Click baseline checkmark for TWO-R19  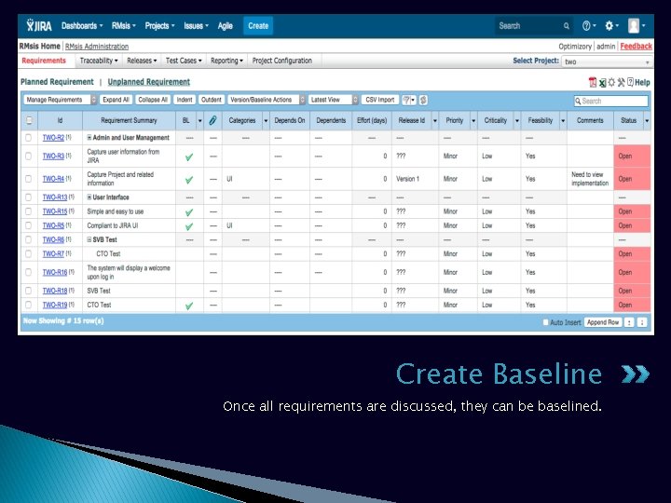(188, 306)
